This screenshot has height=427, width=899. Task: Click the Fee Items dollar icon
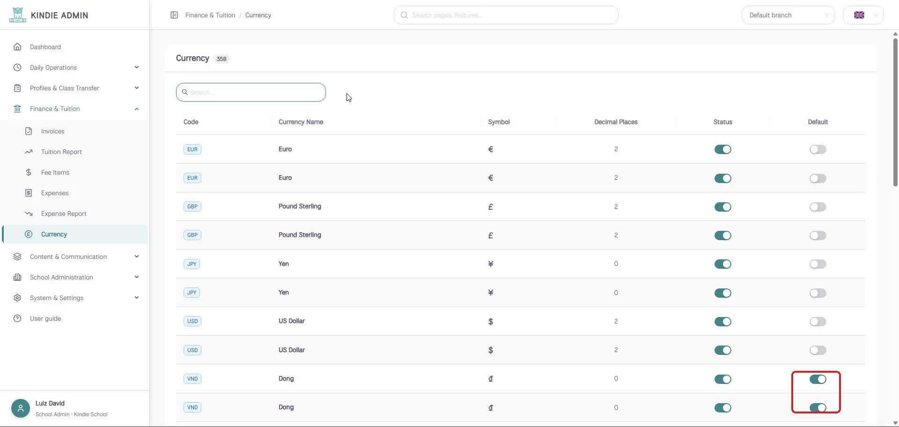point(29,172)
